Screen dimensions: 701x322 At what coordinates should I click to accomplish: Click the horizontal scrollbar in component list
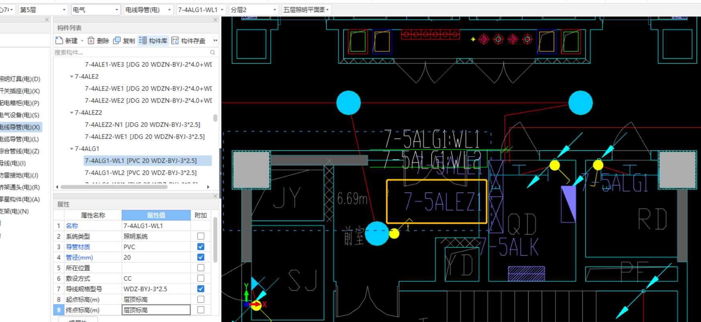(x=114, y=187)
